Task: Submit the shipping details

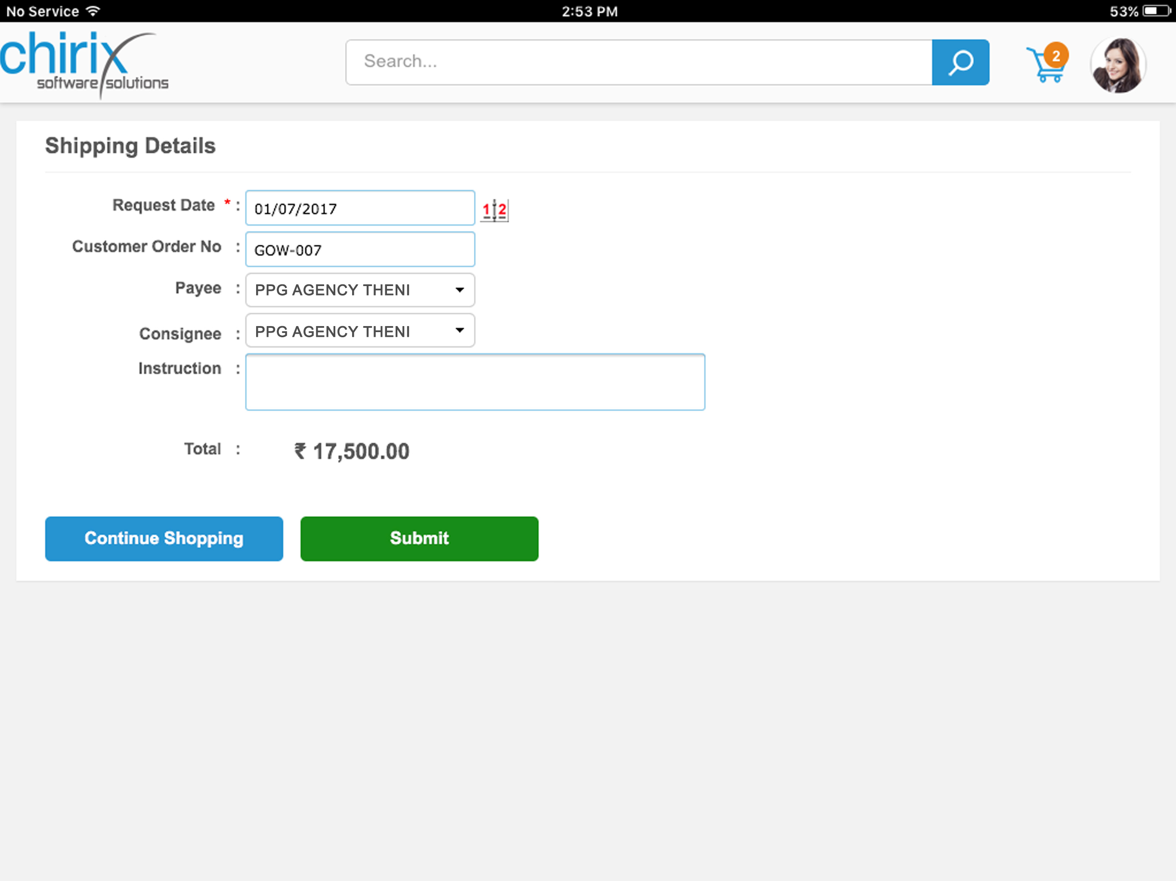Action: point(419,538)
